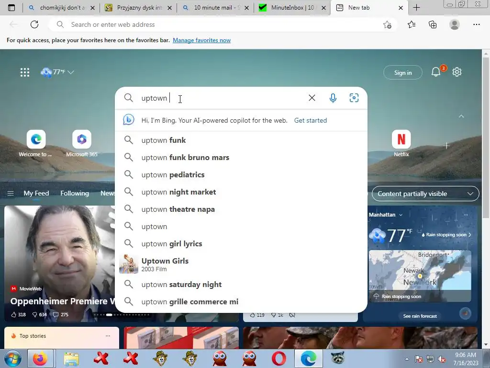Open Opera from the taskbar

tap(279, 358)
